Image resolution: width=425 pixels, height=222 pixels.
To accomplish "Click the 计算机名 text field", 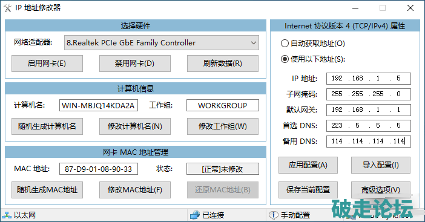I will pos(99,105).
